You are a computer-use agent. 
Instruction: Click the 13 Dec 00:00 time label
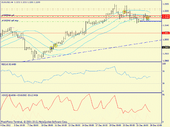tap(75, 125)
